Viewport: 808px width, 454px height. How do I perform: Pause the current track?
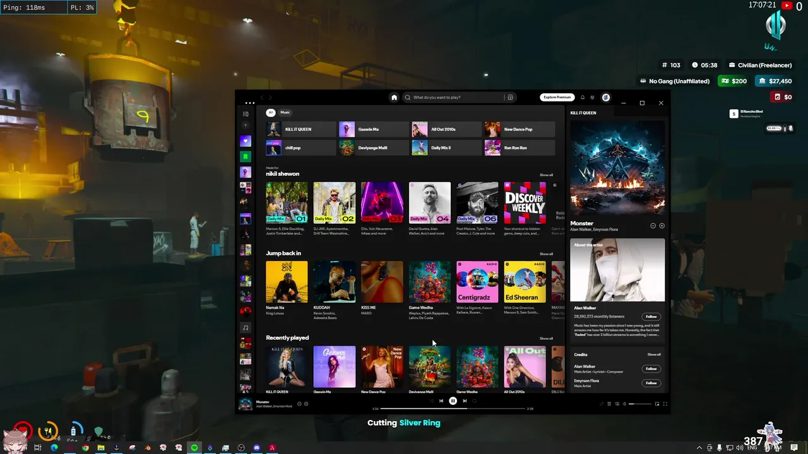(x=453, y=400)
